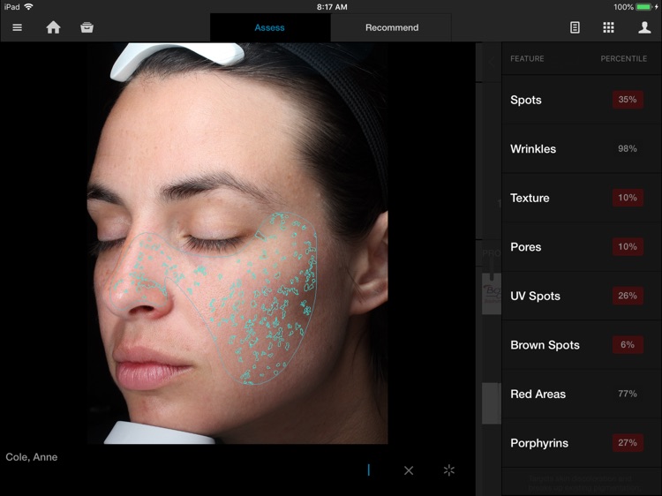Open the grid view icon
Screen dimensions: 662x496
(608, 27)
